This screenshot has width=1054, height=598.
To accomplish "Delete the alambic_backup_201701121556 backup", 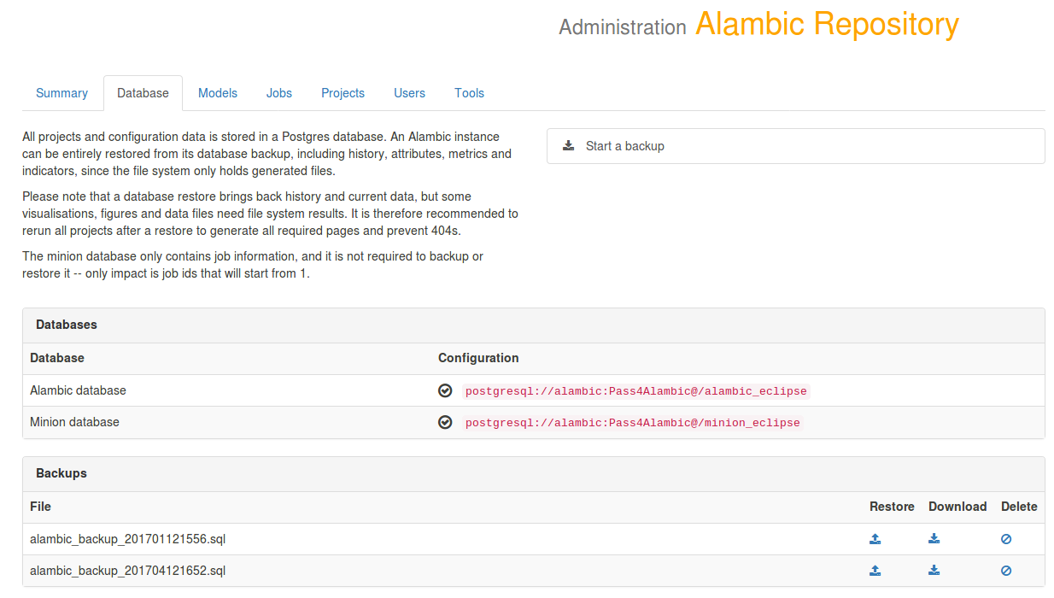I will pyautogui.click(x=1005, y=538).
